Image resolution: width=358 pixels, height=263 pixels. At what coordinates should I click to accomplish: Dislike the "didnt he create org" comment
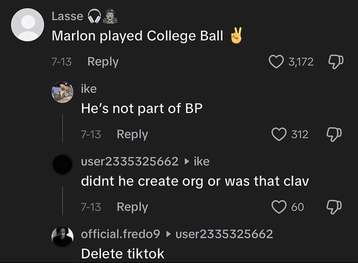pyautogui.click(x=334, y=207)
